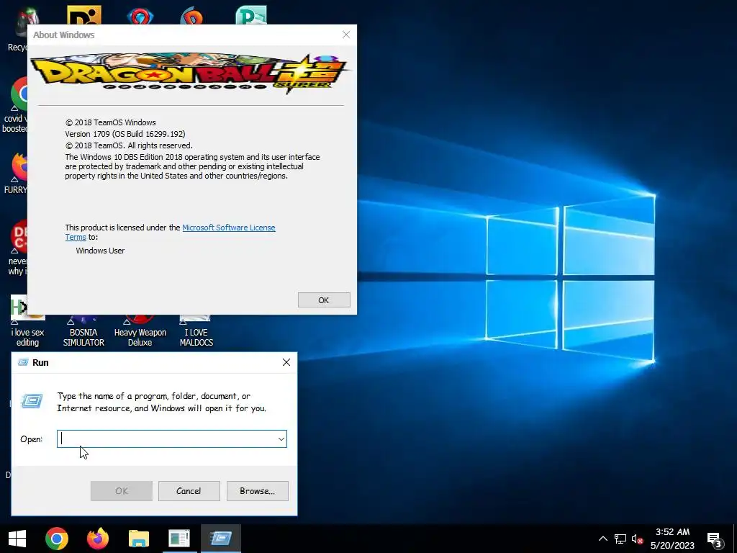This screenshot has height=553, width=737.
Task: Show hidden system tray icons
Action: (x=602, y=539)
